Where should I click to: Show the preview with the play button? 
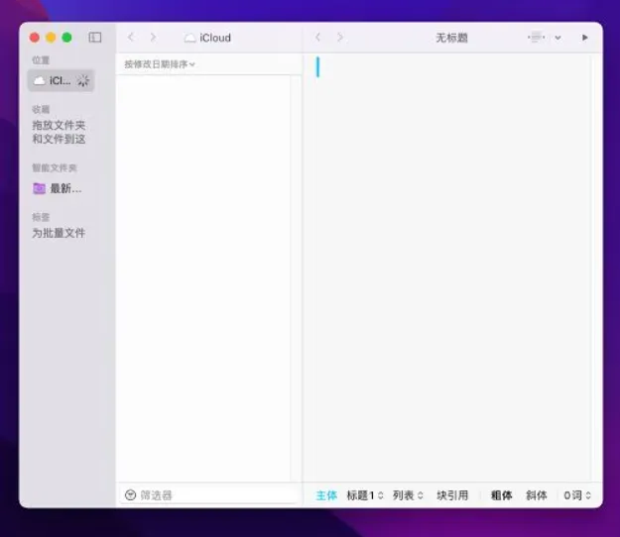585,38
